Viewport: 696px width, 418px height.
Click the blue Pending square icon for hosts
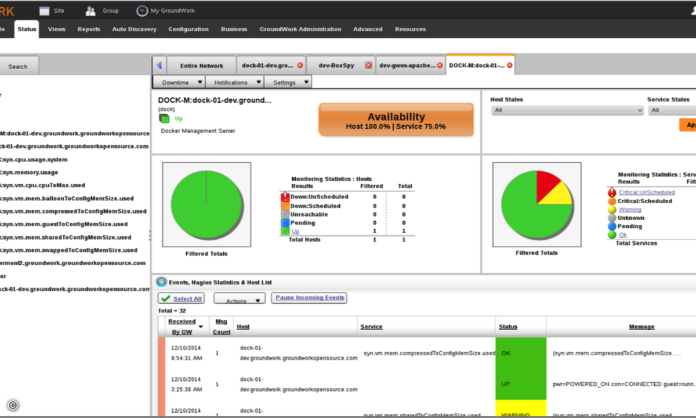285,222
